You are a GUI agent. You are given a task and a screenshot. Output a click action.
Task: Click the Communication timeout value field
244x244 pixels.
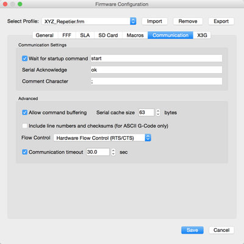coord(98,152)
